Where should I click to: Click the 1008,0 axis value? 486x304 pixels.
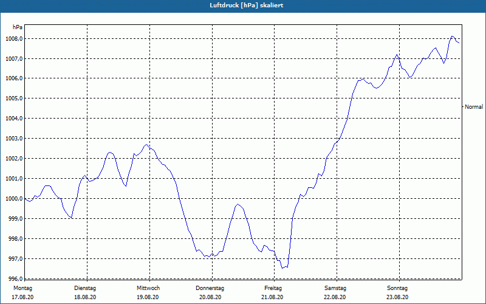coord(14,39)
